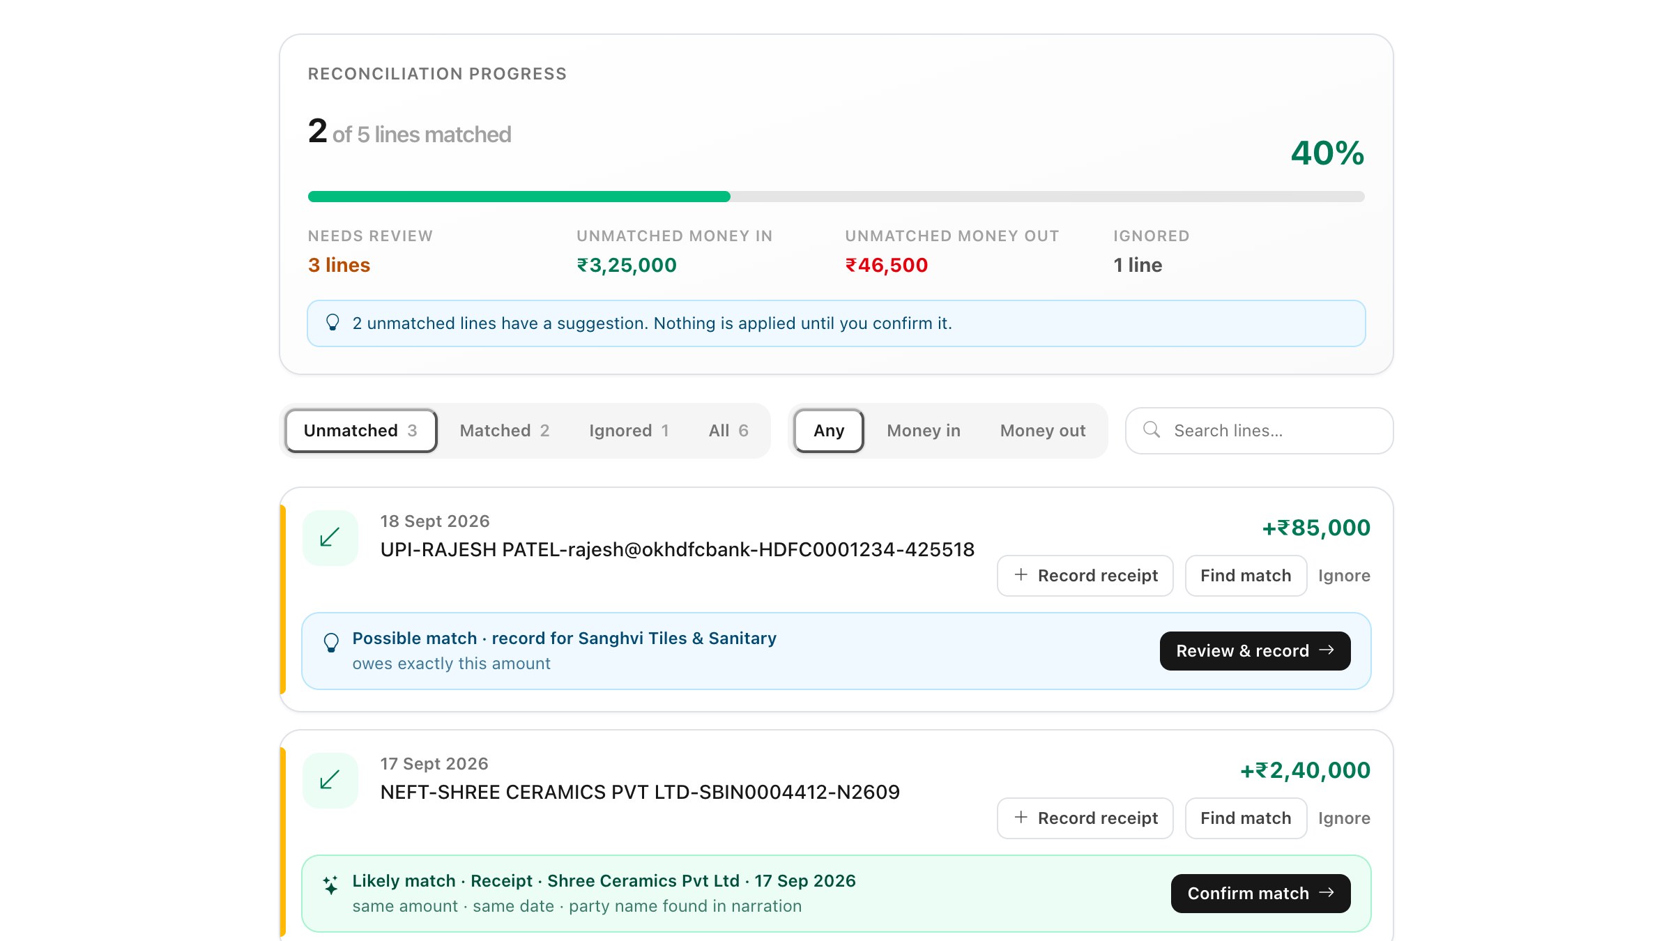Find match for the ₹85,000 line
The image size is (1673, 941).
coord(1246,576)
